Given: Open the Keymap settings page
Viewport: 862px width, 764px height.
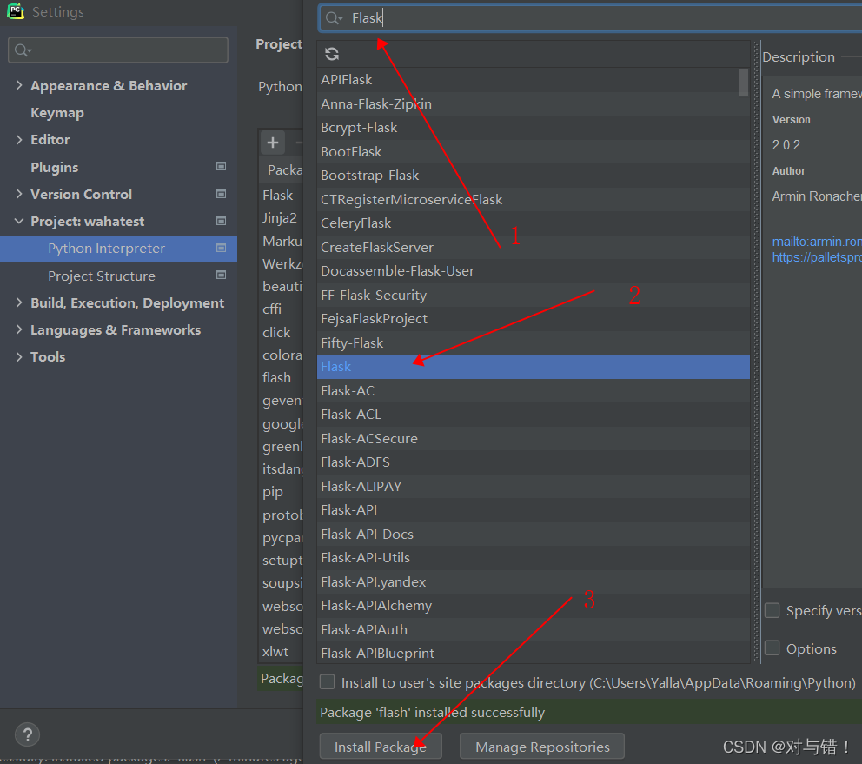Looking at the screenshot, I should (57, 113).
